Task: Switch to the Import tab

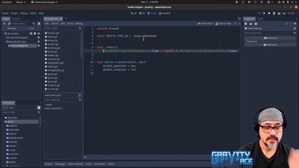Action: point(16,19)
